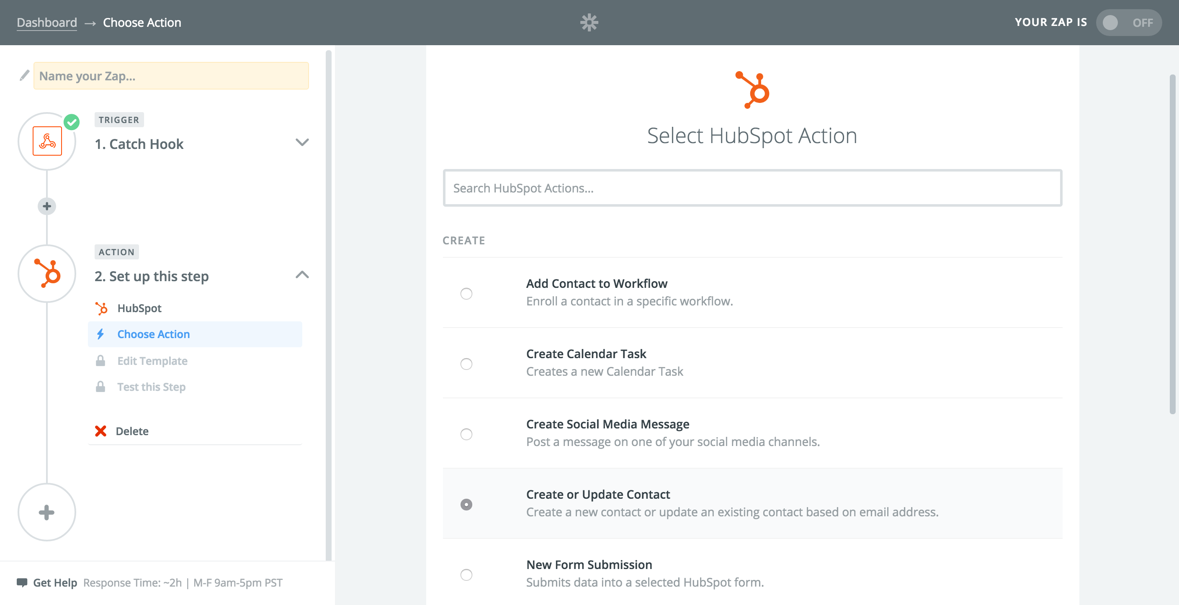This screenshot has height=605, width=1179.
Task: Click the right page vertical scrollbar
Action: click(1172, 244)
